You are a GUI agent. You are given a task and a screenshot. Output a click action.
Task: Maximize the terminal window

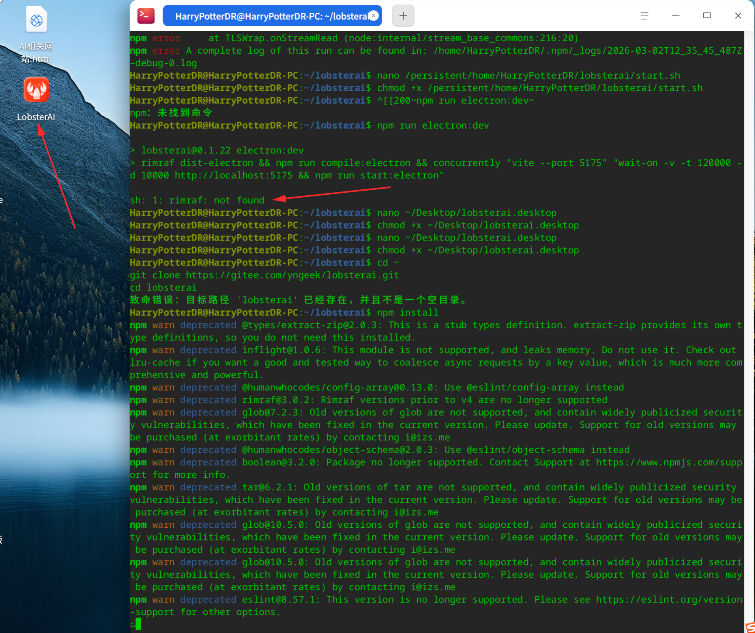click(x=707, y=16)
